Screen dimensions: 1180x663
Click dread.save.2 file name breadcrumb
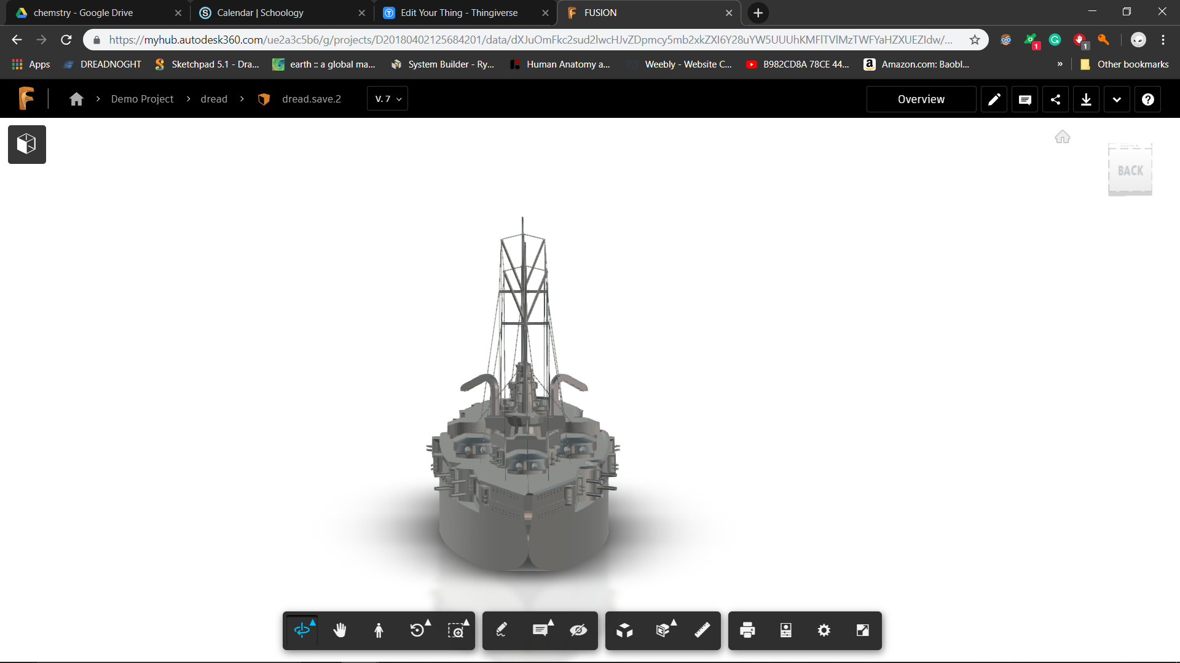(x=312, y=99)
